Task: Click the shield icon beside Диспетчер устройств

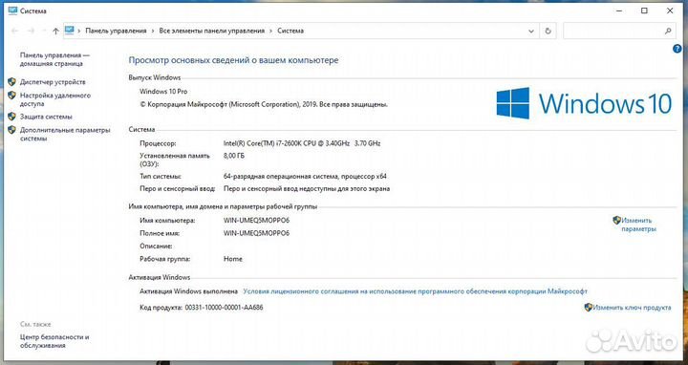Action: pos(11,81)
